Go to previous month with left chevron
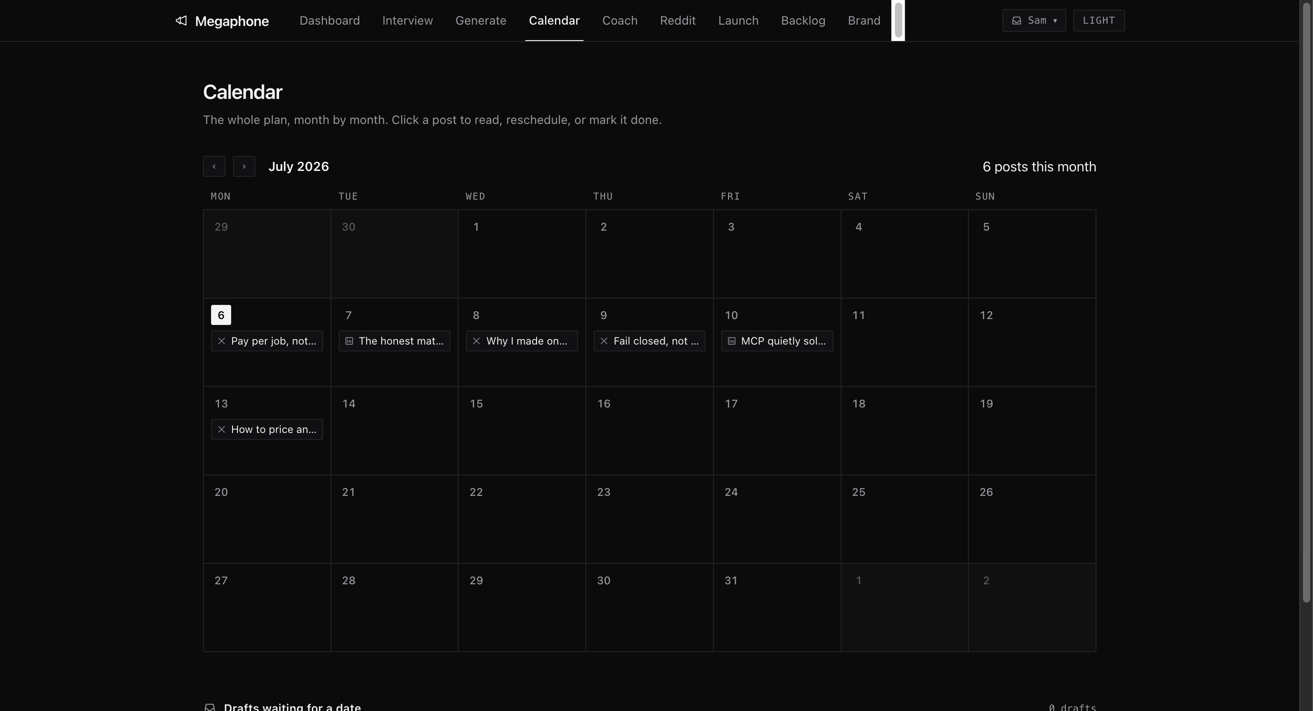This screenshot has height=711, width=1313. [x=214, y=167]
